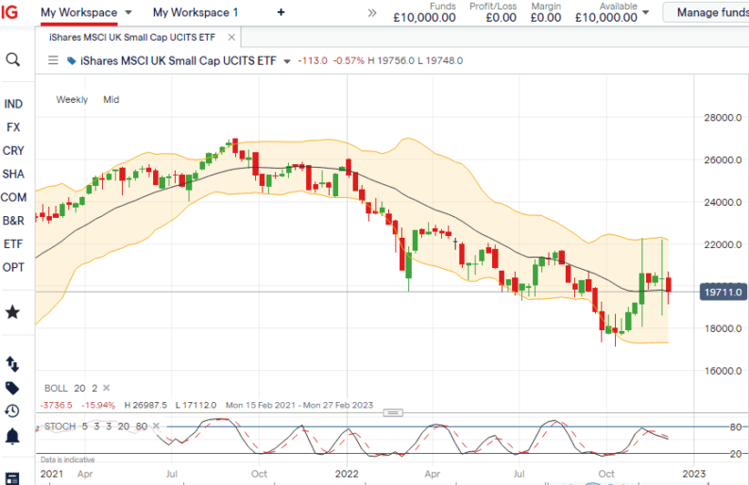749x485 pixels.
Task: Open the history clock icon
Action: point(12,411)
